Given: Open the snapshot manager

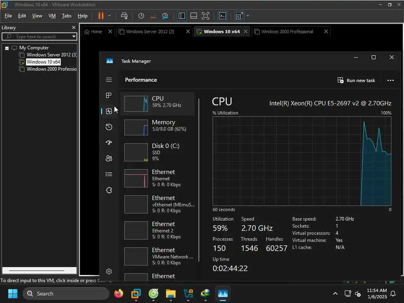Looking at the screenshot, I should (165, 16).
